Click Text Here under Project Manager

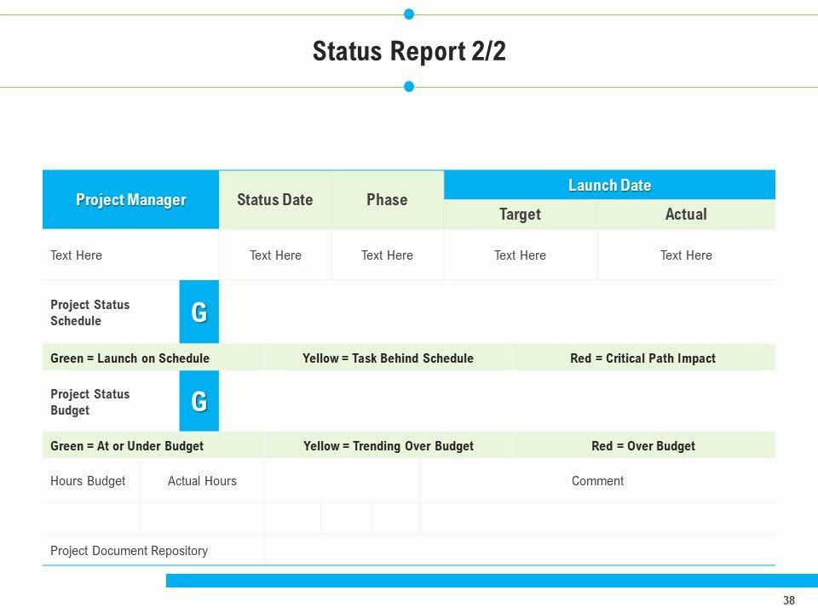point(77,255)
